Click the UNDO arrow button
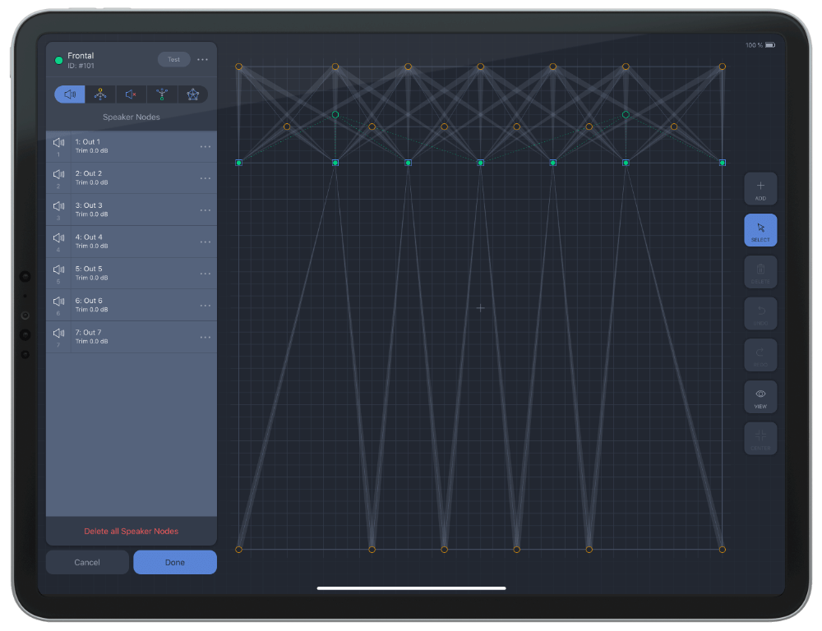 pyautogui.click(x=760, y=313)
